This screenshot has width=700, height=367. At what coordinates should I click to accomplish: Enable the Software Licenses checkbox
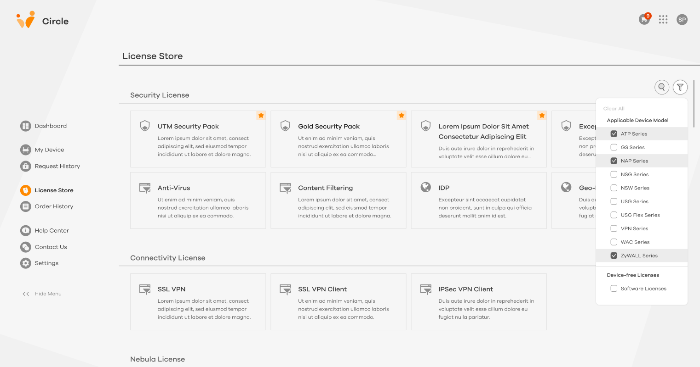(614, 289)
